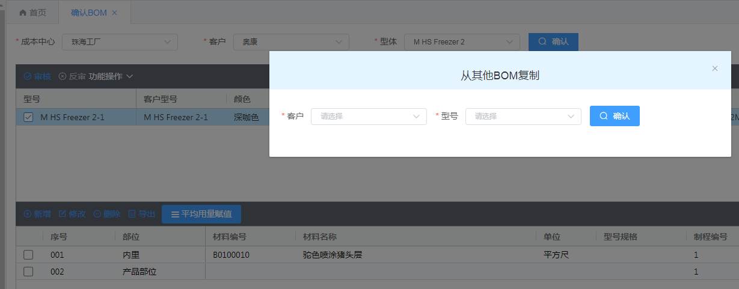Uncheck the M HS Freezer 2-1 row checkbox

[x=28, y=117]
